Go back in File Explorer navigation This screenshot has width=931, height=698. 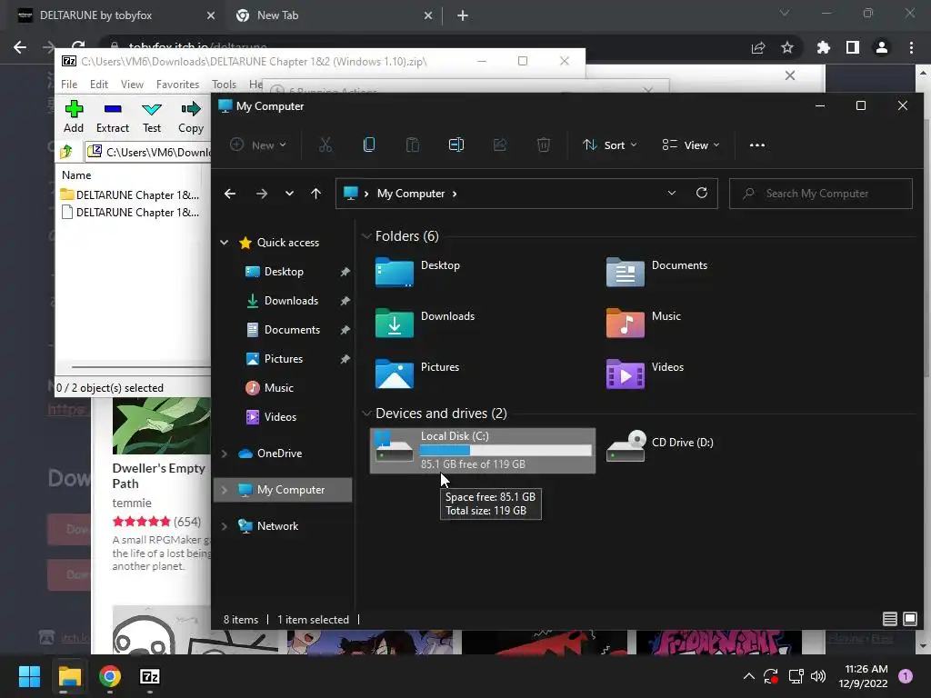(230, 194)
